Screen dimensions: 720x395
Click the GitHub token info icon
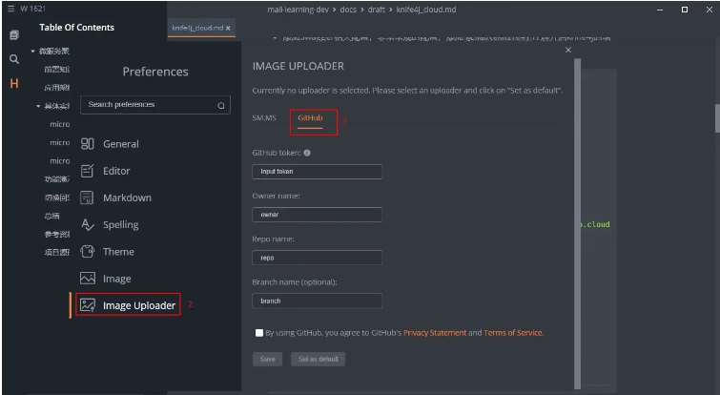click(307, 153)
